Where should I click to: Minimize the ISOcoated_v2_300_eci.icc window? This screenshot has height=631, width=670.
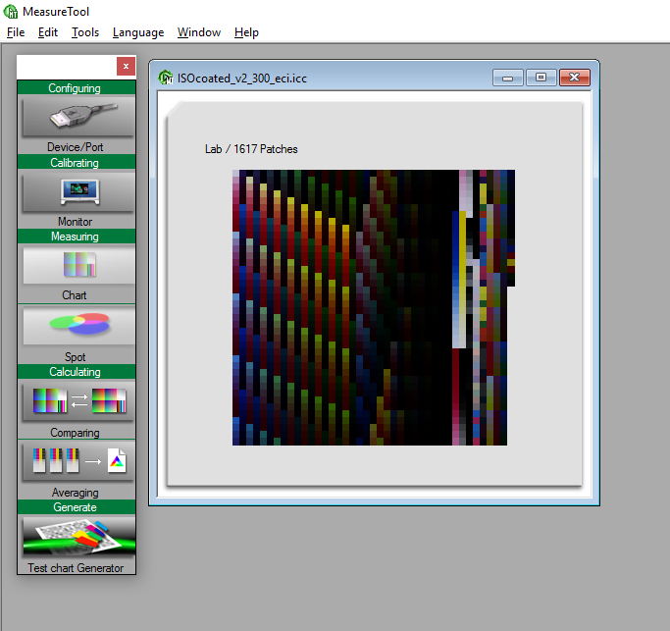pyautogui.click(x=507, y=78)
